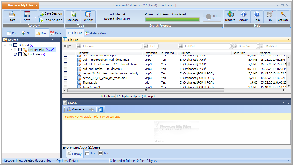Viewport: 293px width, 165px height.
Task: Collapse the Deleted root tree node
Action: pos(5,45)
